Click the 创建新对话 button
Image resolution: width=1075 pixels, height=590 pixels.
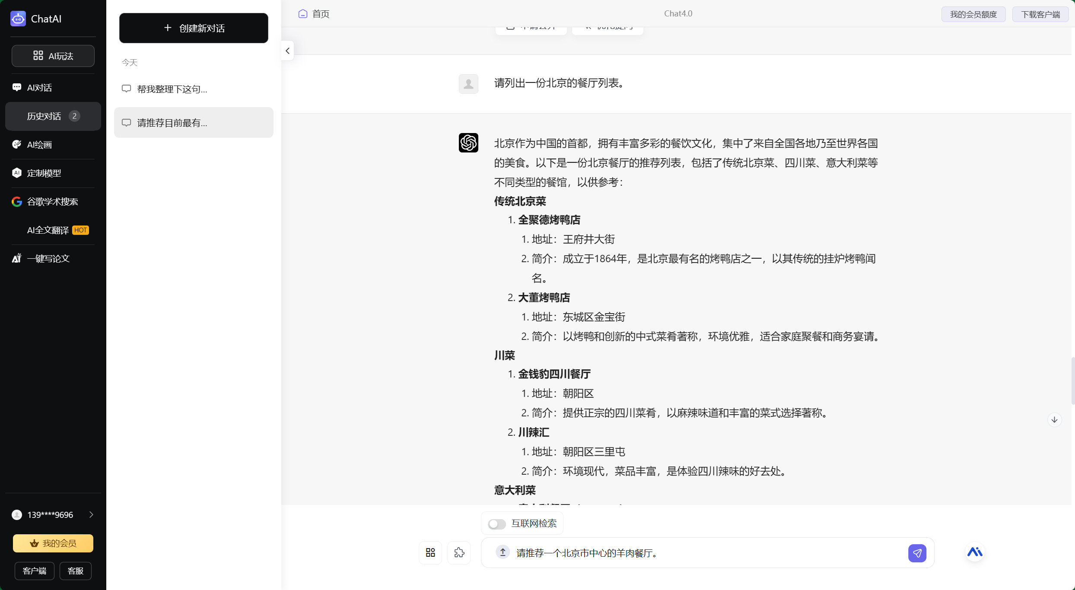pyautogui.click(x=193, y=28)
